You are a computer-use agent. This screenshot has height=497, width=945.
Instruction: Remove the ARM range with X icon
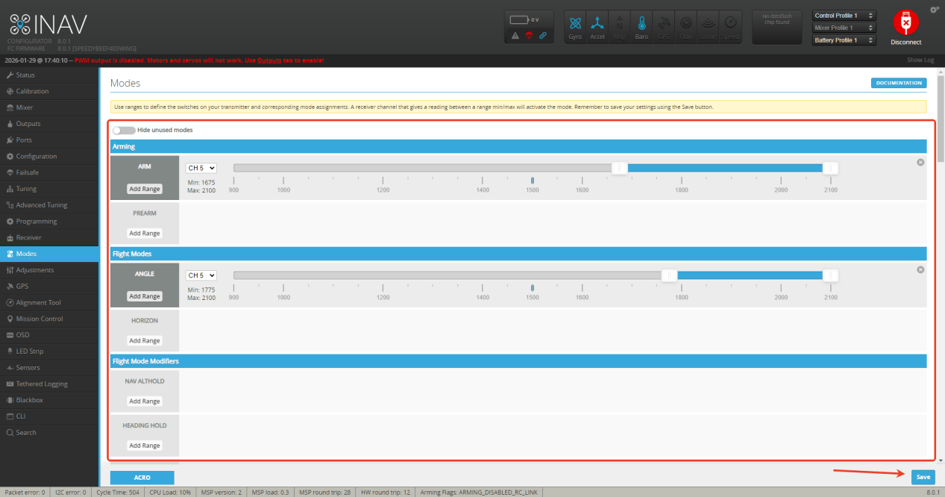click(x=920, y=163)
